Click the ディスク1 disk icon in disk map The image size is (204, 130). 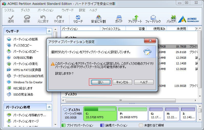(65, 110)
